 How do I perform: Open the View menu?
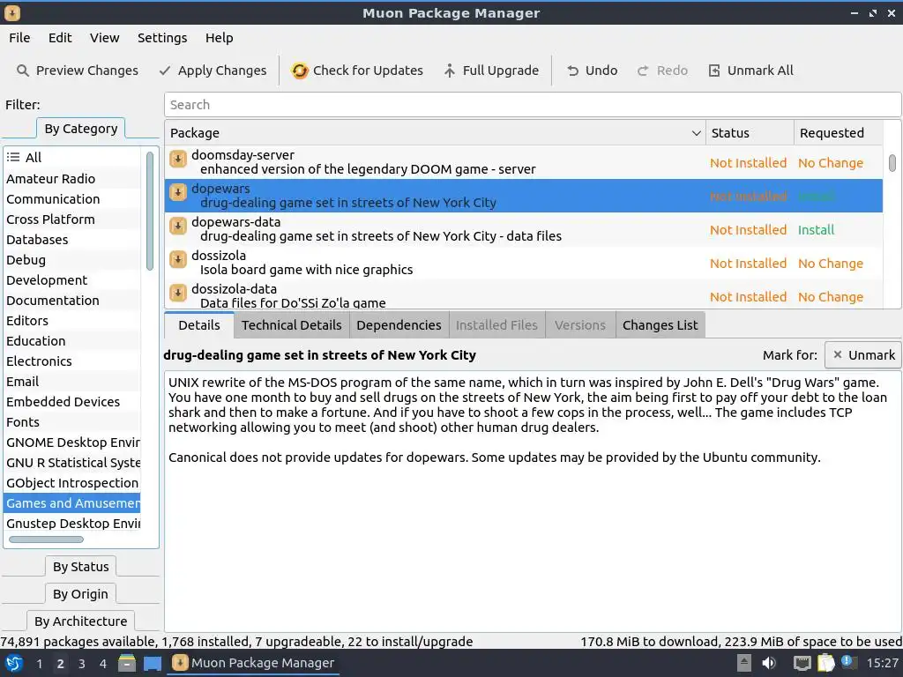coord(104,38)
